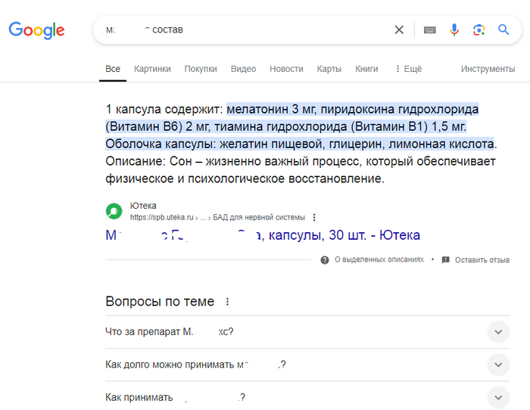530x410 pixels.
Task: Expand the 'Что за препарат' question
Action: click(497, 331)
